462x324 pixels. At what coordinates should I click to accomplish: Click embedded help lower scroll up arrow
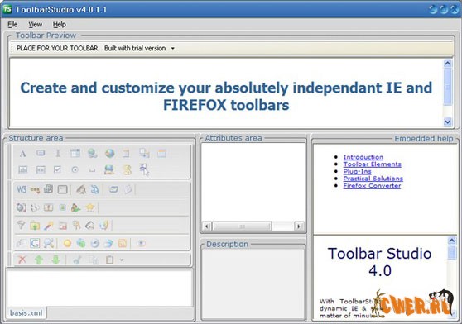coord(452,241)
